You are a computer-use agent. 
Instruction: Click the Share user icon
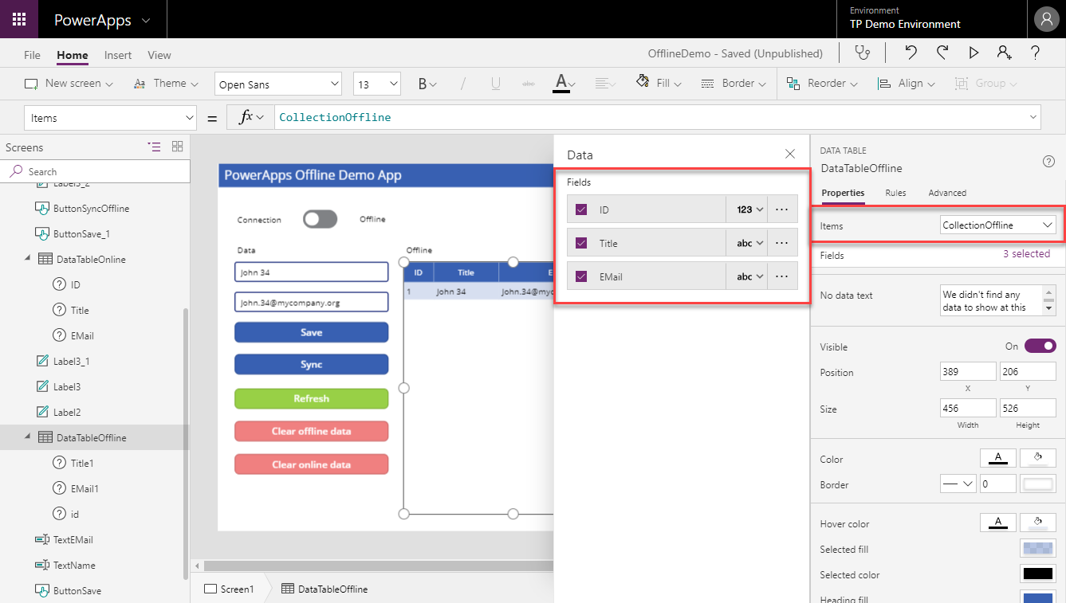tap(1004, 53)
